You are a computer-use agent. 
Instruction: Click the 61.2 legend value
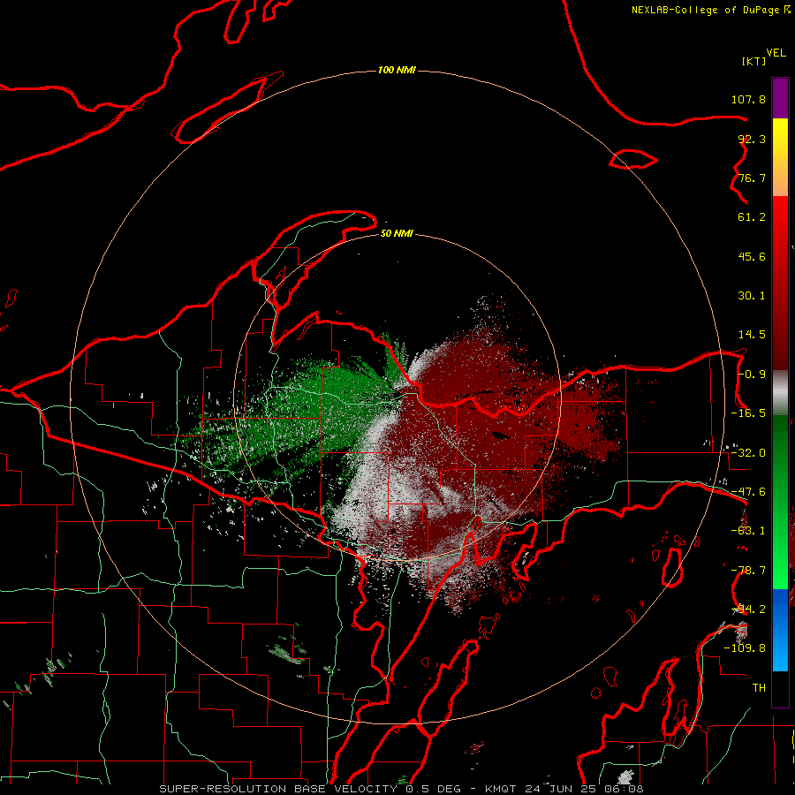click(752, 217)
